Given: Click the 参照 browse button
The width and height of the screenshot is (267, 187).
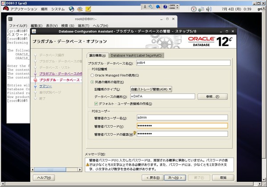Looking at the screenshot, I should (x=213, y=96).
